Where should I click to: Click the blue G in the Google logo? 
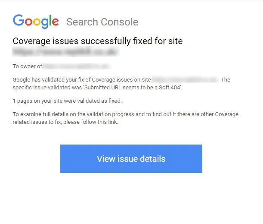19,20
